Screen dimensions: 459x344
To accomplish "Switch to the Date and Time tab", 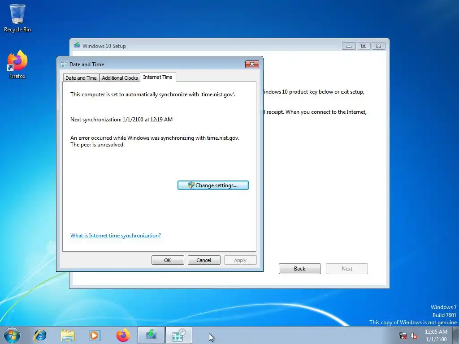I will click(x=81, y=78).
